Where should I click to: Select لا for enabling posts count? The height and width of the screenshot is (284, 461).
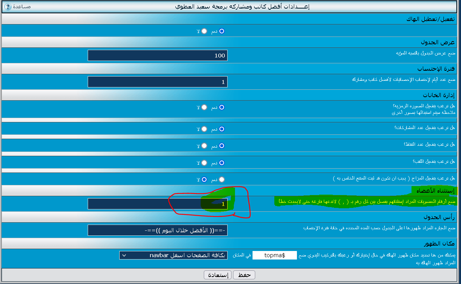tap(204, 129)
